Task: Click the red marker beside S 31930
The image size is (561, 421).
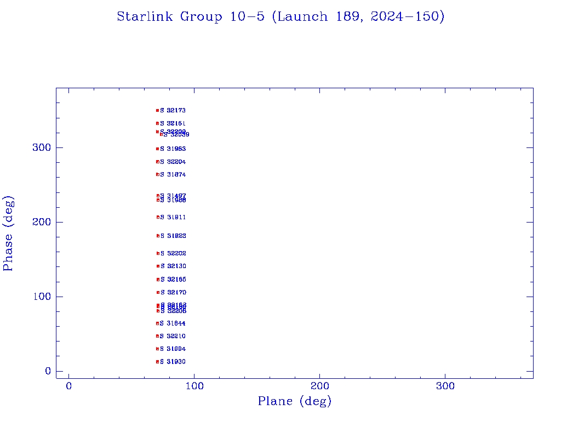Action: pos(157,362)
